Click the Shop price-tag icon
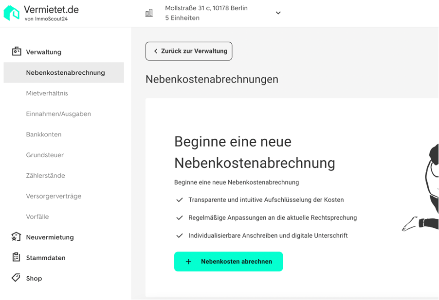Viewport: 439px width, 300px height. click(16, 278)
